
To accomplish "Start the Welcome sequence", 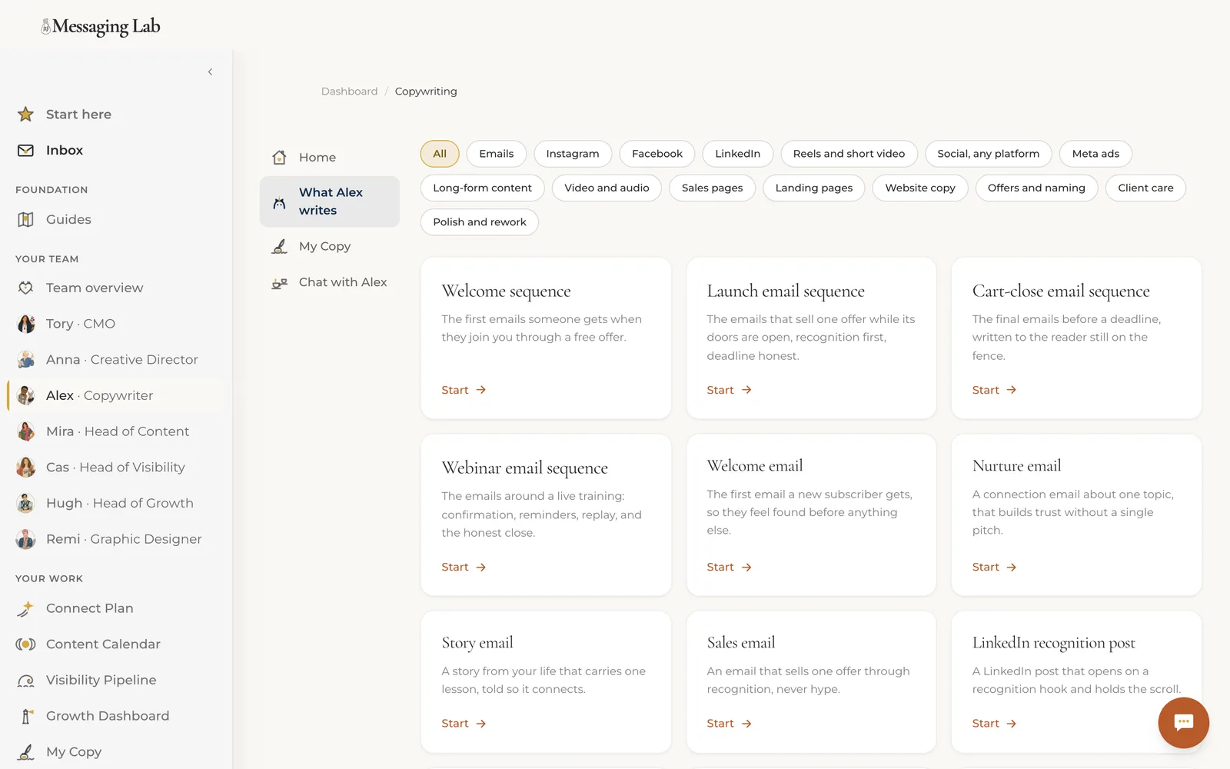I will click(464, 391).
